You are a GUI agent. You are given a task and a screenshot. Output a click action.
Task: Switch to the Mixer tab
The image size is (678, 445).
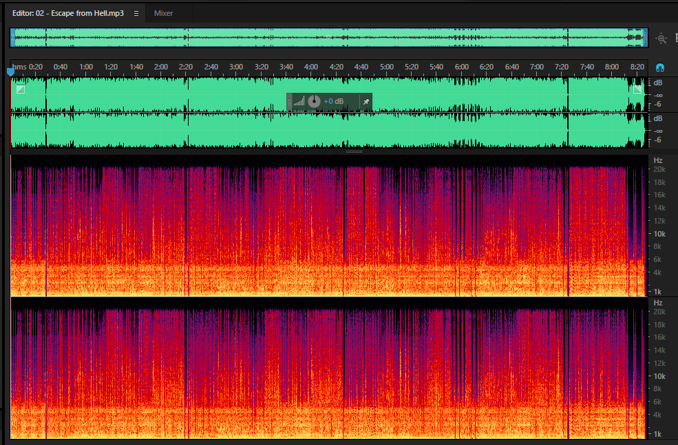point(163,13)
